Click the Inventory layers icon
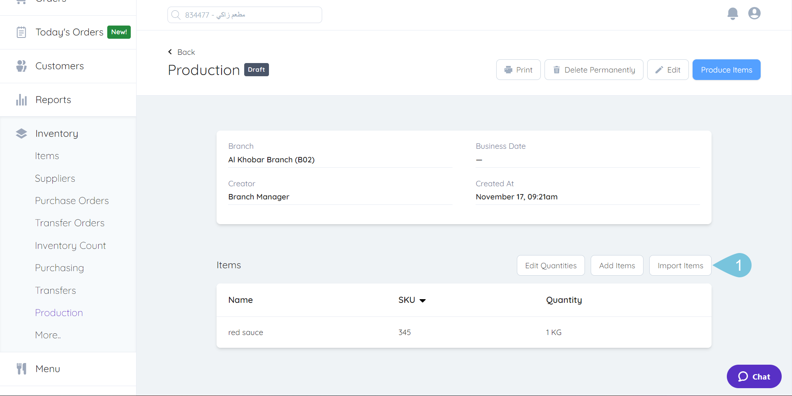This screenshot has height=396, width=792. pyautogui.click(x=21, y=133)
